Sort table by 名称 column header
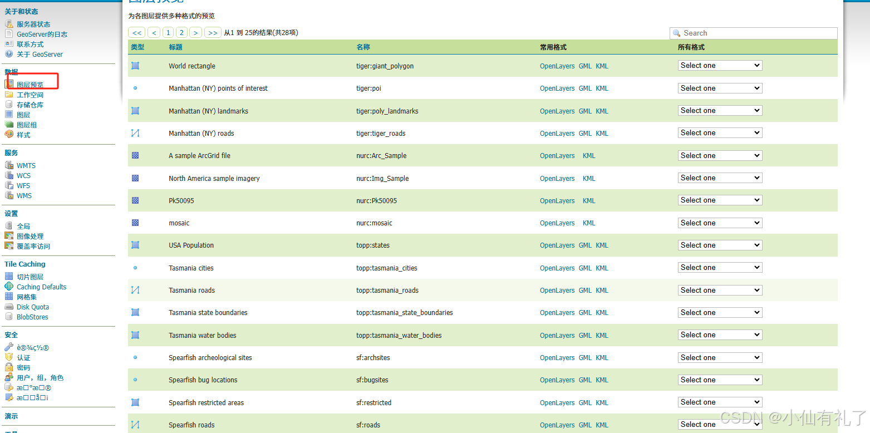Image resolution: width=870 pixels, height=433 pixels. point(363,47)
